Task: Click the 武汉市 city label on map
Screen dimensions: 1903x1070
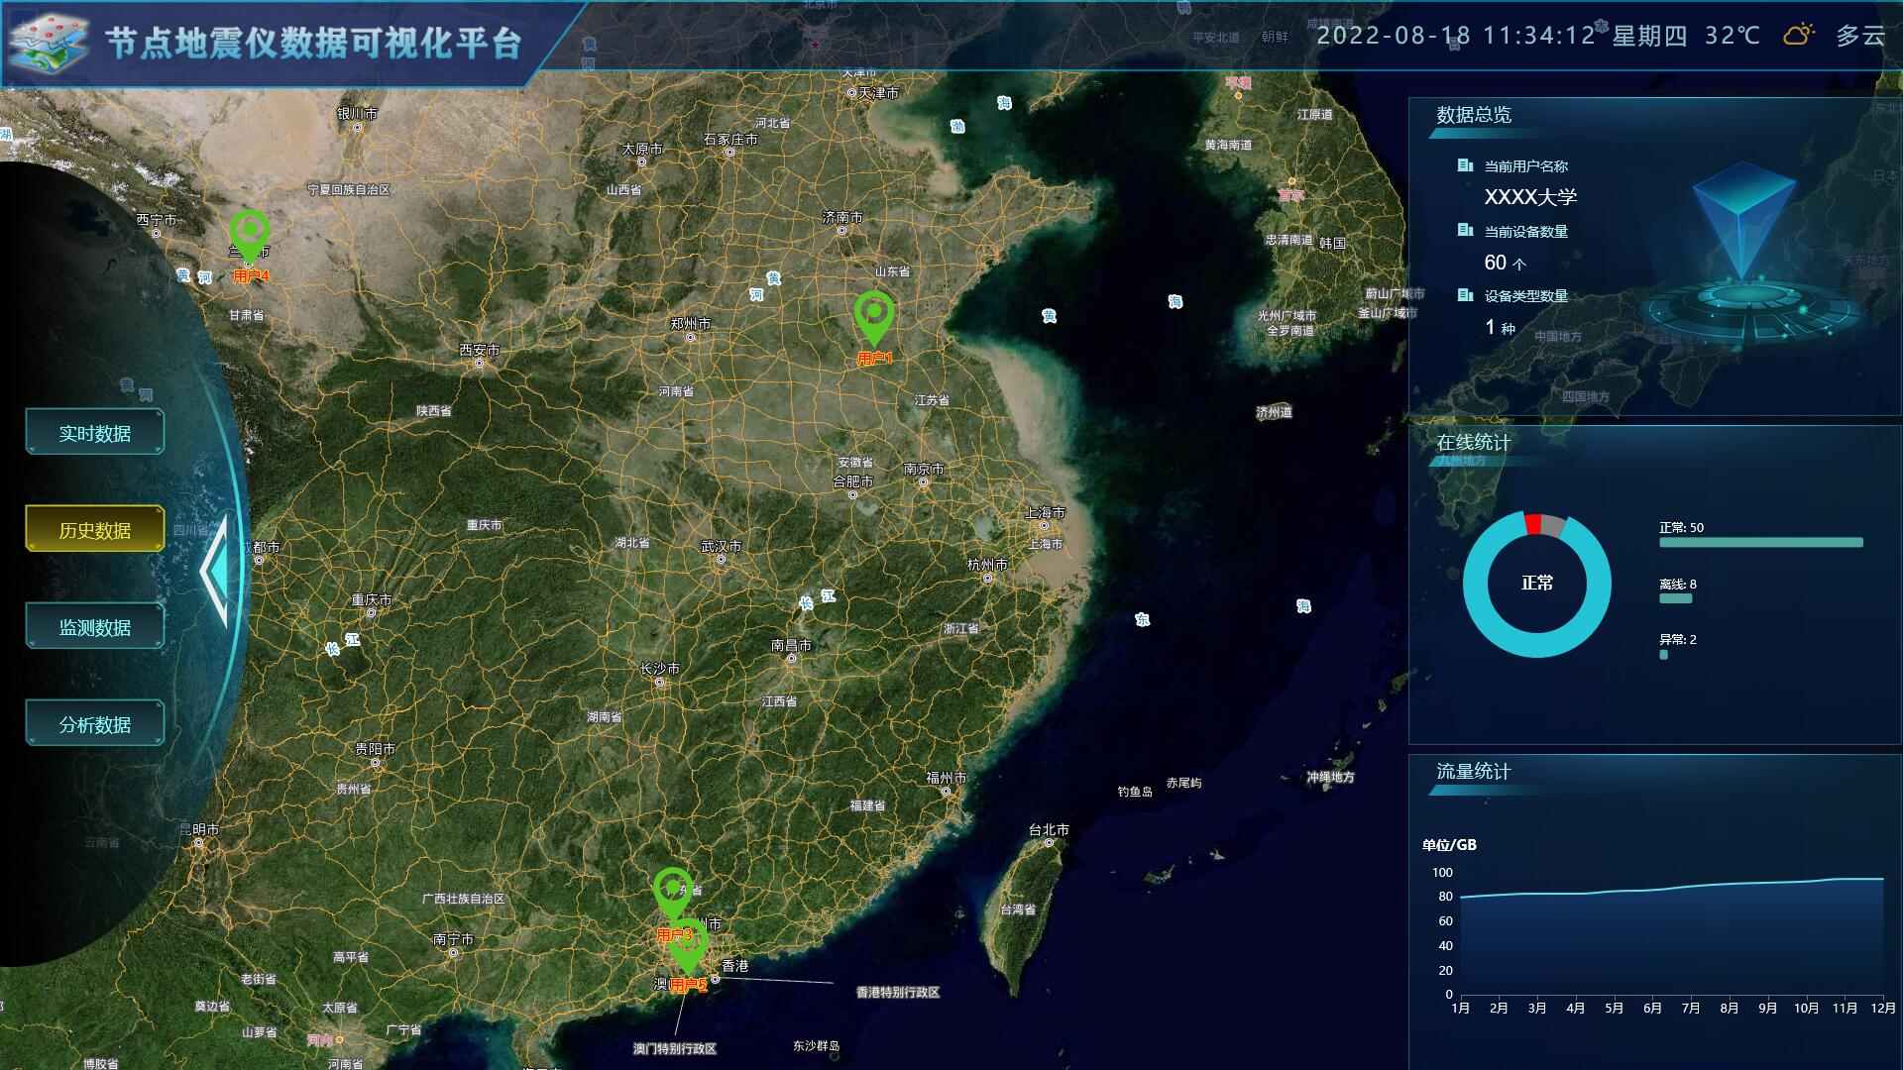Action: [x=721, y=547]
